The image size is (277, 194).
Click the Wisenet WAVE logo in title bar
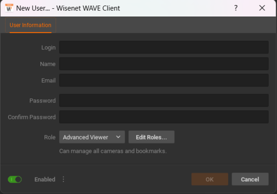[9, 8]
